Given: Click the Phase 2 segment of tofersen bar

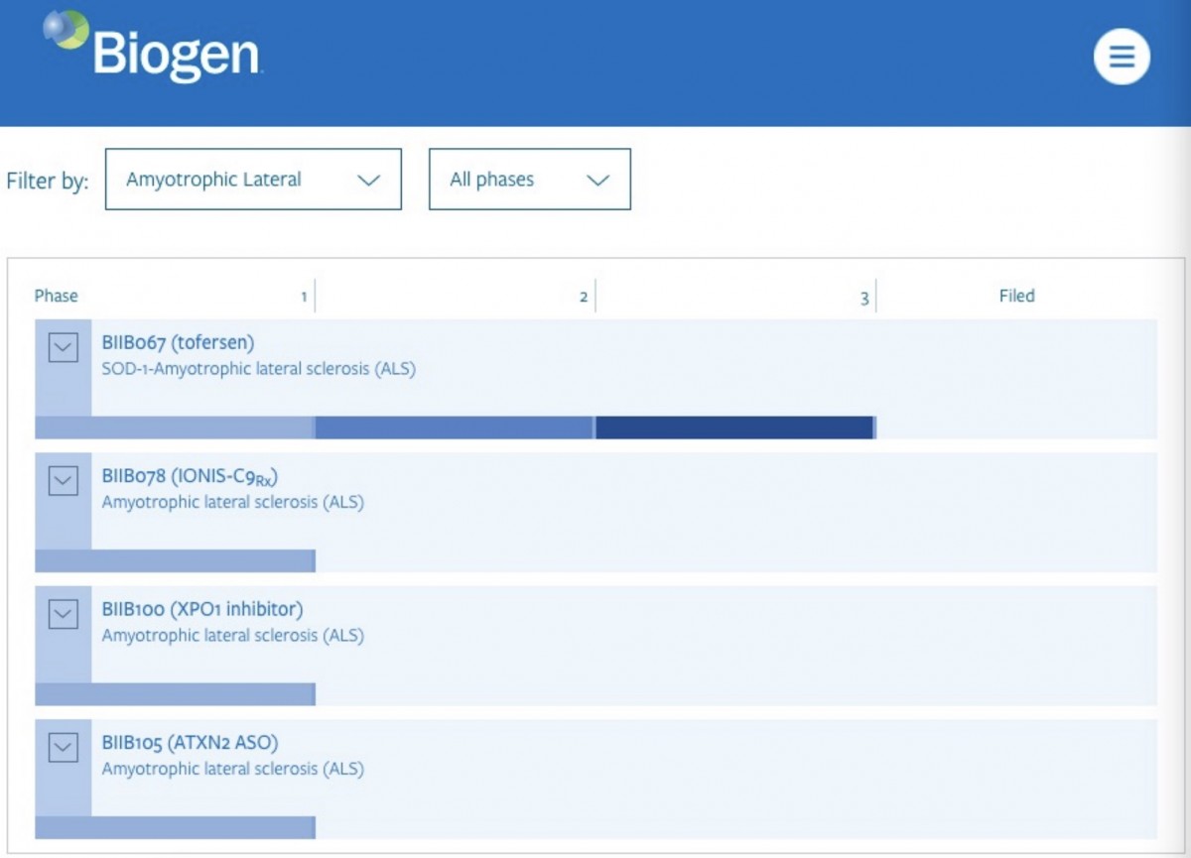Looking at the screenshot, I should tap(455, 428).
